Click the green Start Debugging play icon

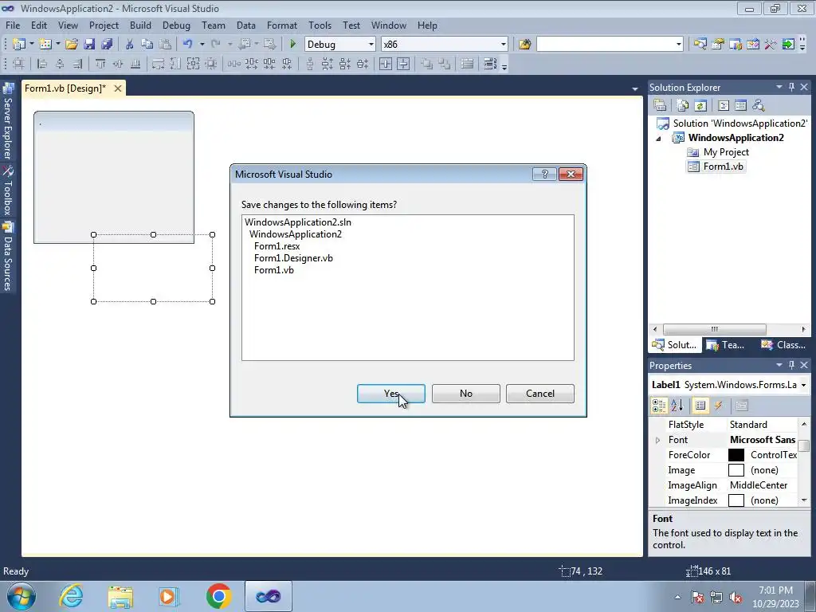[x=292, y=45]
